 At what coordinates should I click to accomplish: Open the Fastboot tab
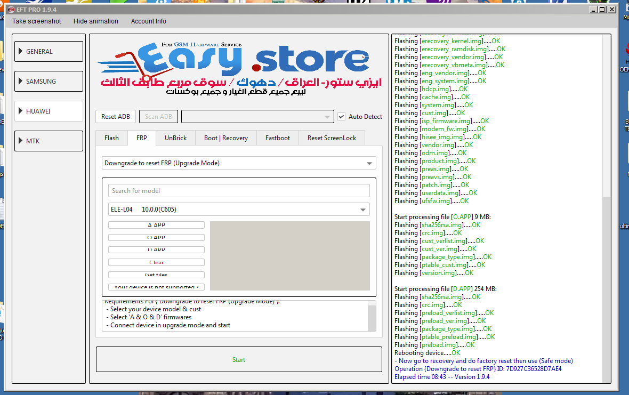coord(278,138)
